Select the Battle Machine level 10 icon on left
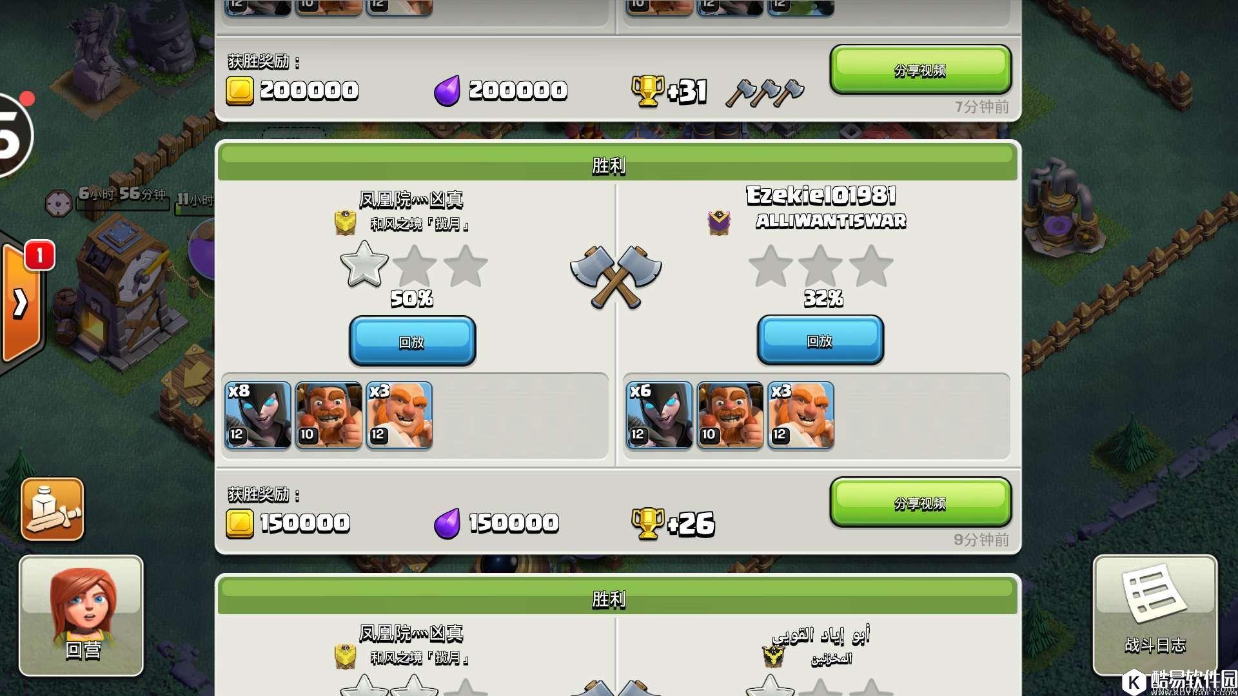The width and height of the screenshot is (1238, 696). pyautogui.click(x=329, y=415)
